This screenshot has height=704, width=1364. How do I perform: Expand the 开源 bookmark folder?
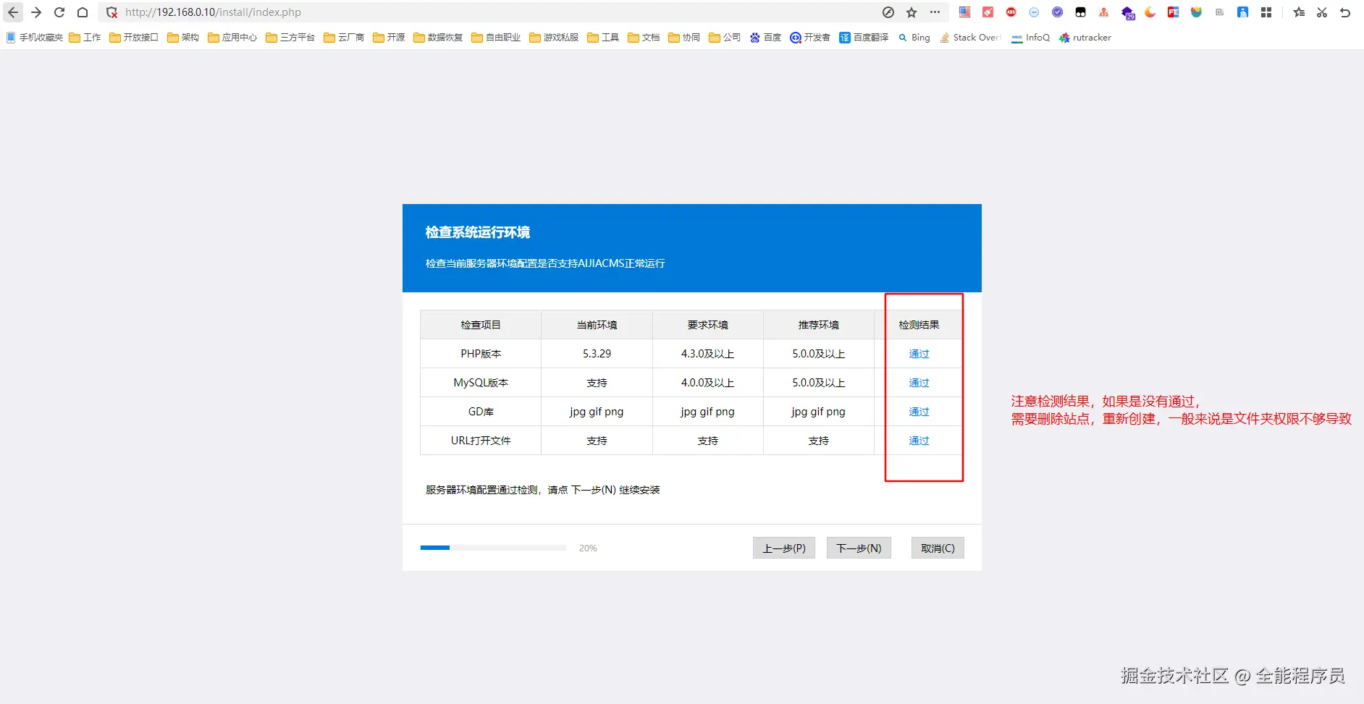[x=389, y=38]
